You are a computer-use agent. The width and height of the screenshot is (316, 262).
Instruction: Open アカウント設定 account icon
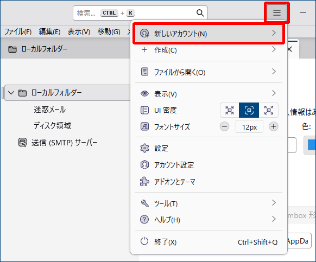click(144, 165)
